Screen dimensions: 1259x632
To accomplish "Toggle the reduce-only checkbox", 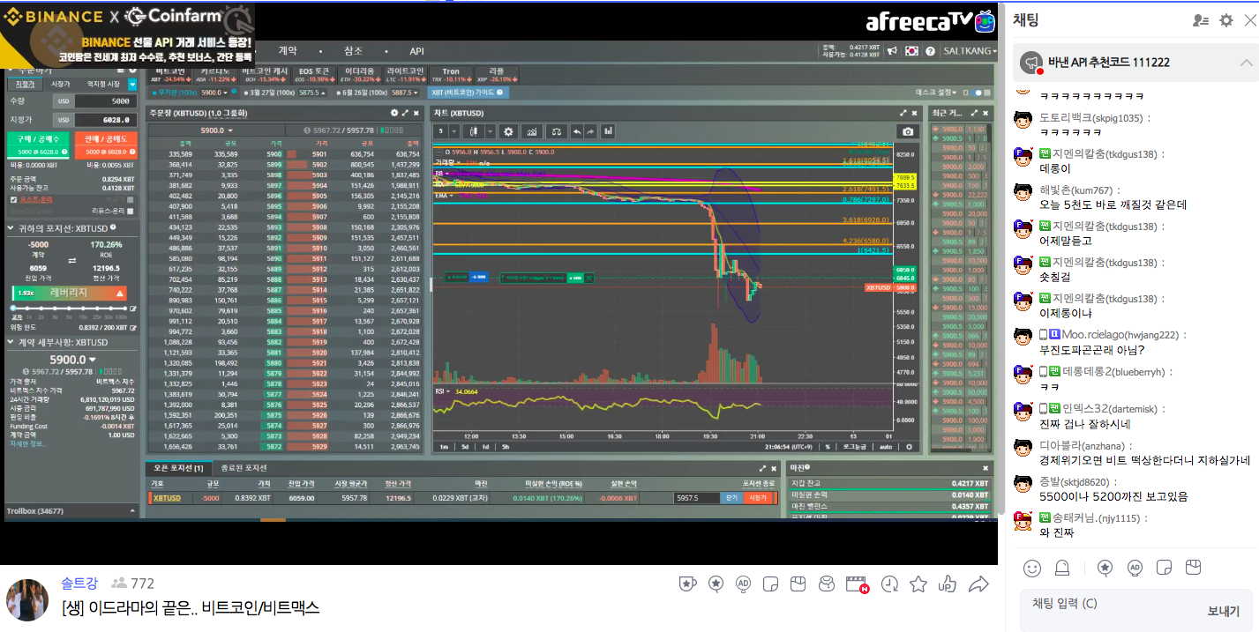I will (x=130, y=211).
